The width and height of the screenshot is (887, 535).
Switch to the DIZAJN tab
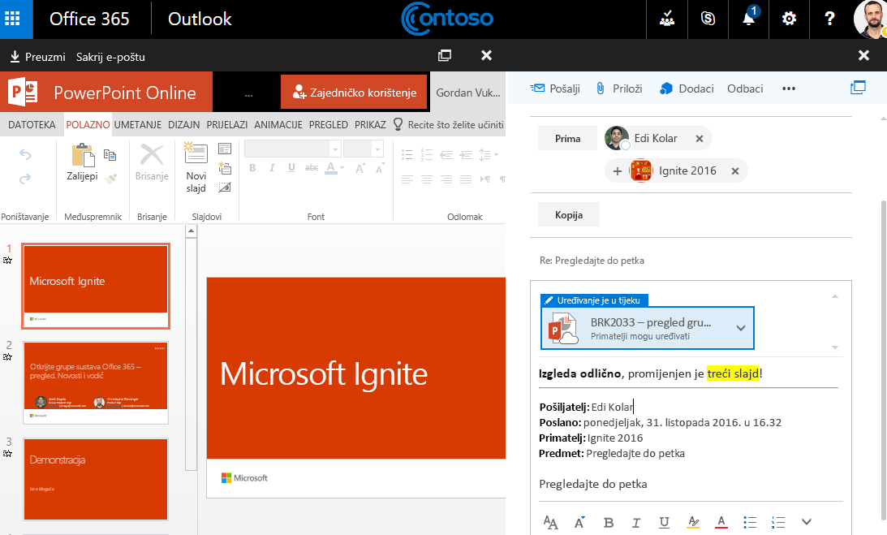click(184, 124)
